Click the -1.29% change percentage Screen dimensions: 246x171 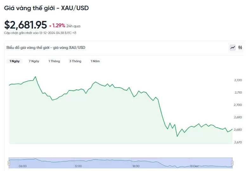[59, 25]
